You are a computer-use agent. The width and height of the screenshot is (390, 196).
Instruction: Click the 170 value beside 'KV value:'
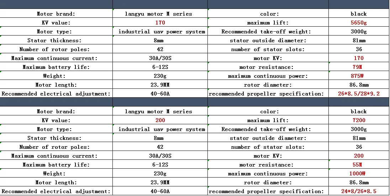160,23
